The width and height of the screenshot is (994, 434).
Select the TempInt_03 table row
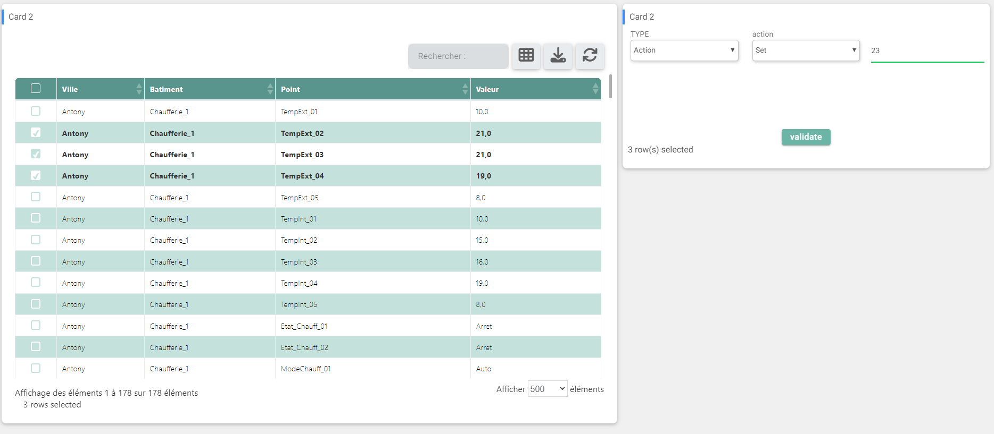tap(299, 262)
